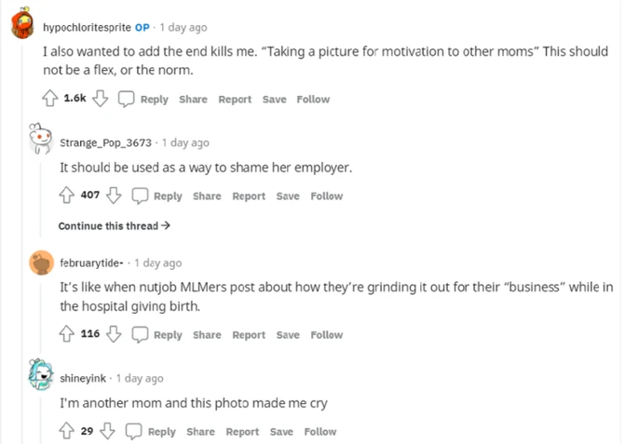
Task: Upvote Strange_Pop_3673's comment
Action: click(x=66, y=195)
